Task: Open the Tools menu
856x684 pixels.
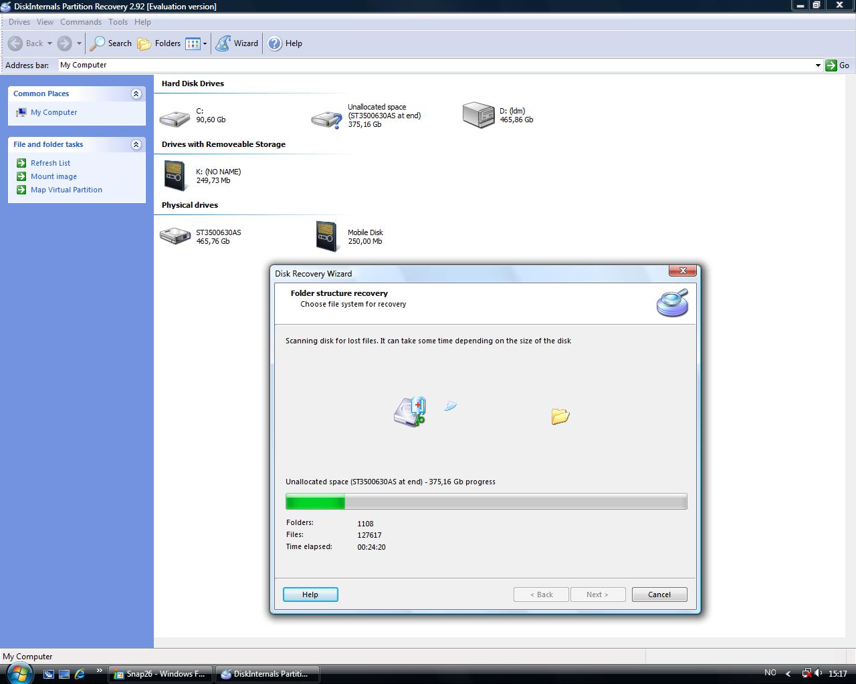Action: [x=118, y=22]
